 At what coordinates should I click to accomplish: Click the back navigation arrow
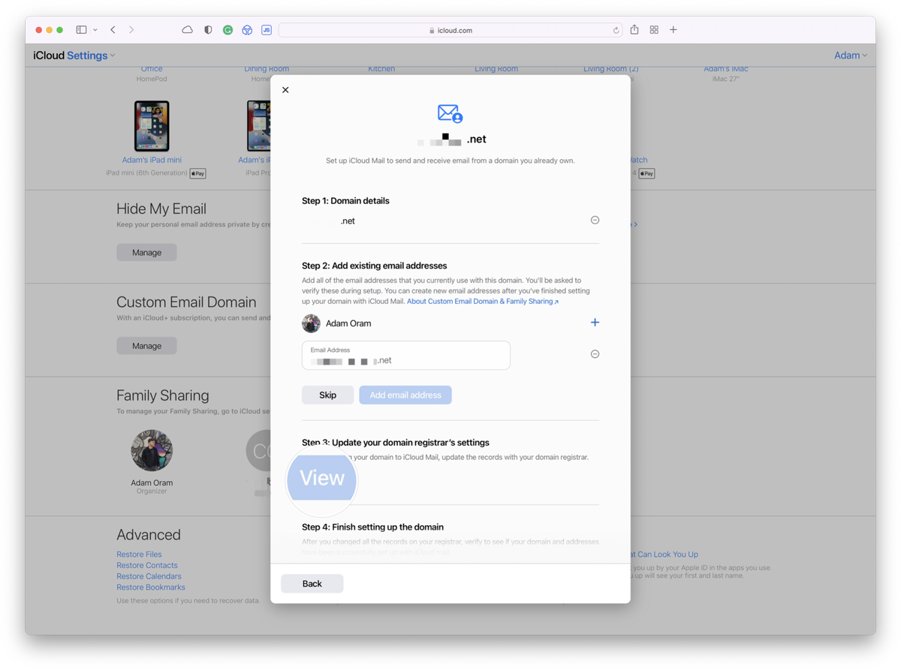point(113,29)
